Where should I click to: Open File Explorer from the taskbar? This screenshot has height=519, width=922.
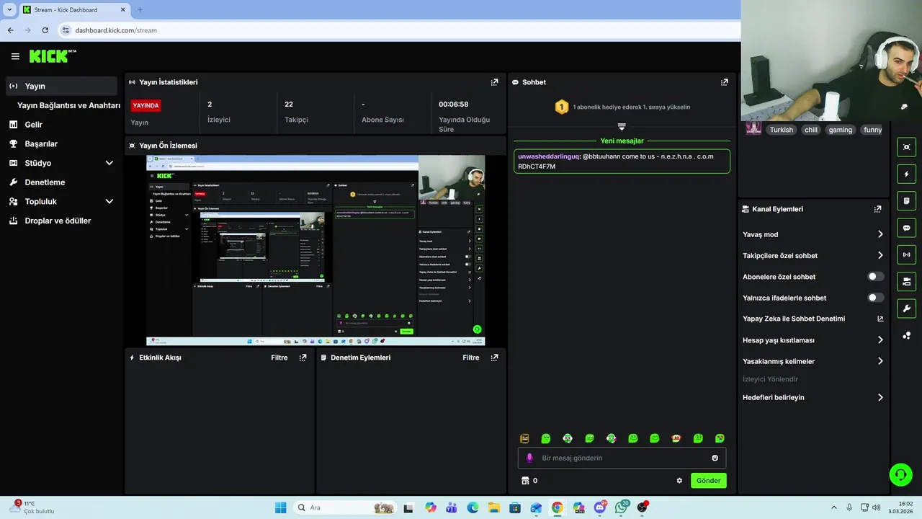494,507
